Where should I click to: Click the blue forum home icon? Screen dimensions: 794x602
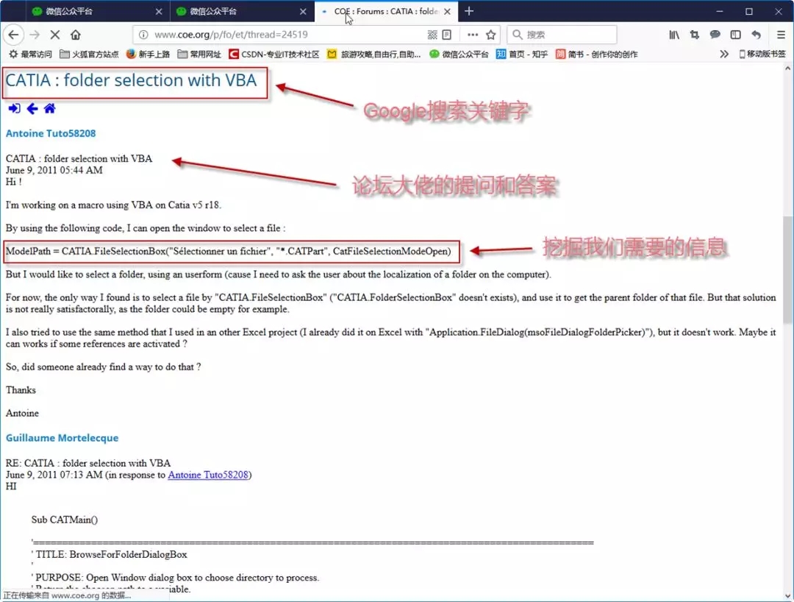[x=50, y=108]
